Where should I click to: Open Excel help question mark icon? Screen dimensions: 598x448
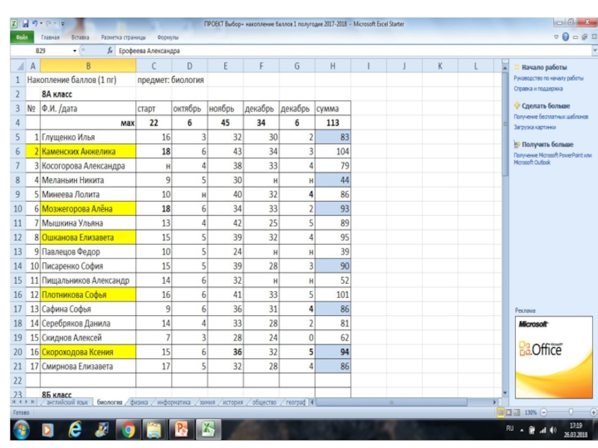565,36
